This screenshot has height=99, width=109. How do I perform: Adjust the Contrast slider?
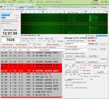click(41, 41)
